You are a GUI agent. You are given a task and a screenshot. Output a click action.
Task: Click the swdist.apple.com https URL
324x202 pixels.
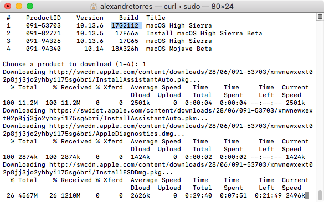(158, 114)
